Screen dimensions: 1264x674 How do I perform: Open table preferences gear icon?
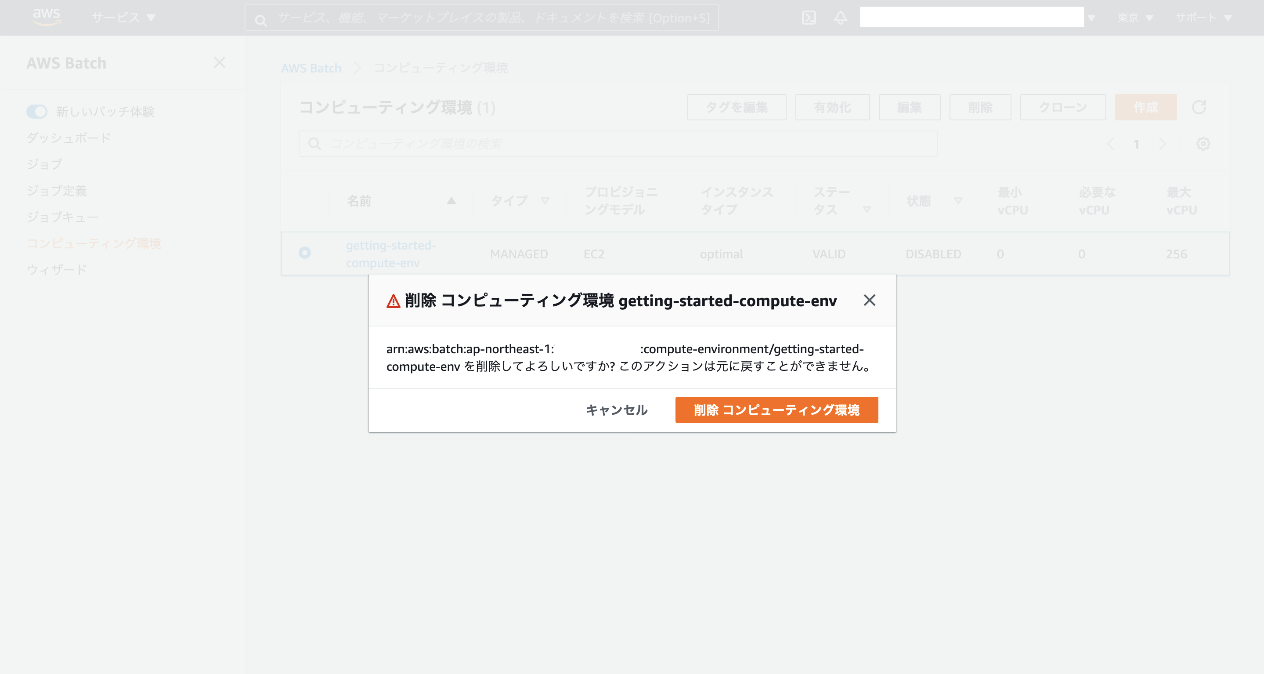[x=1203, y=144]
